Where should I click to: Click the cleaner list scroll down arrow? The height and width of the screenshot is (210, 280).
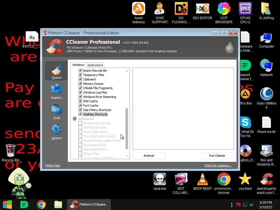[127, 156]
